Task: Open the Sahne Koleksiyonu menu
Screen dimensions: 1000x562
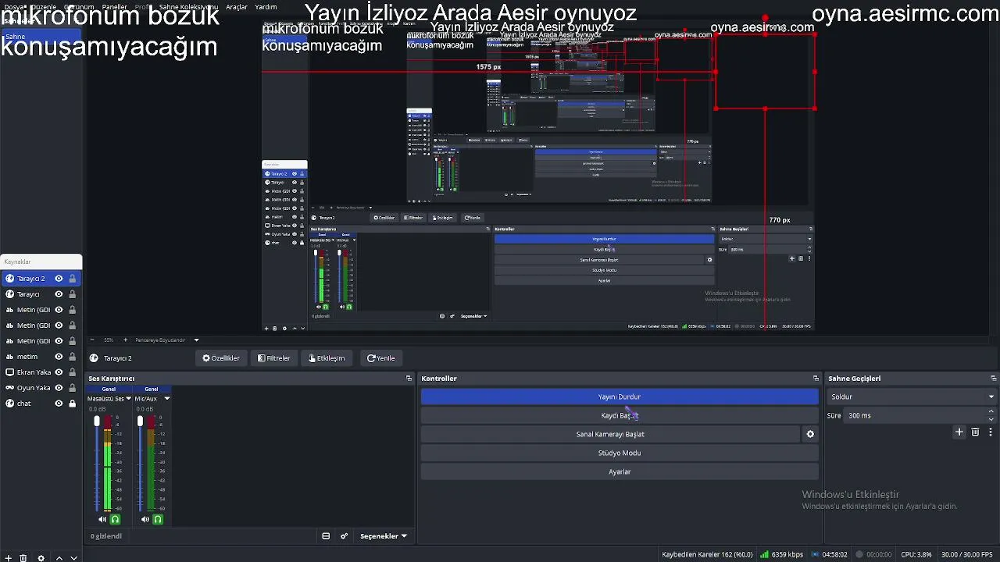Action: 188,7
